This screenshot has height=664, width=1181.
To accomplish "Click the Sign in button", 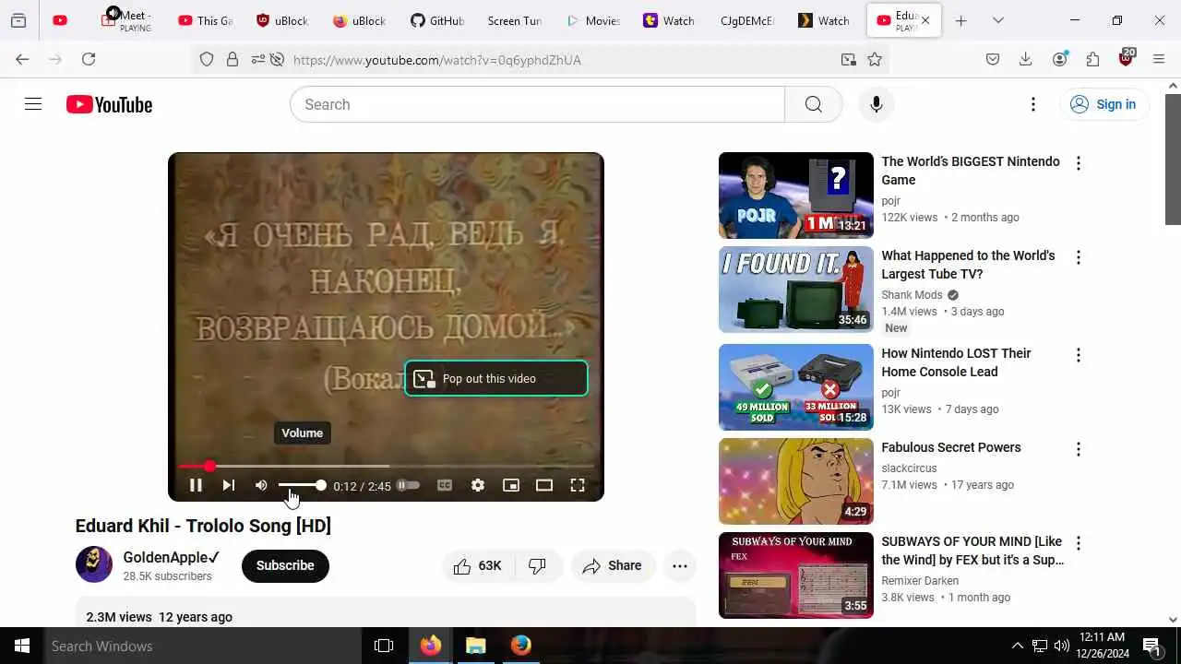I will pos(1103,104).
